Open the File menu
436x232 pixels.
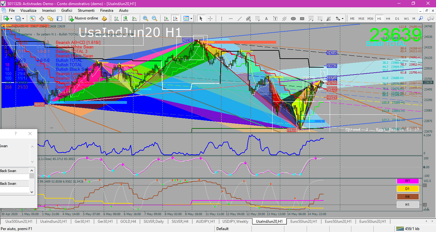tap(12, 11)
